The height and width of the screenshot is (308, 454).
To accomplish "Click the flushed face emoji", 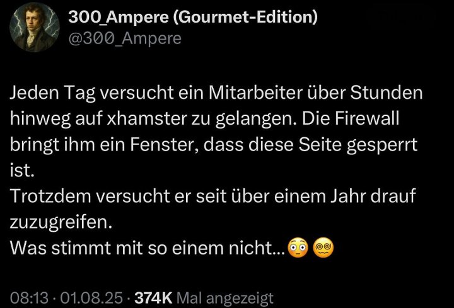I will tap(298, 248).
